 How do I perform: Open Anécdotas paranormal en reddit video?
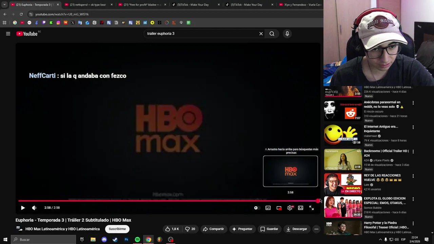point(343,110)
